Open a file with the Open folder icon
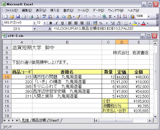Viewport: 160px width, 130px height. (12, 17)
